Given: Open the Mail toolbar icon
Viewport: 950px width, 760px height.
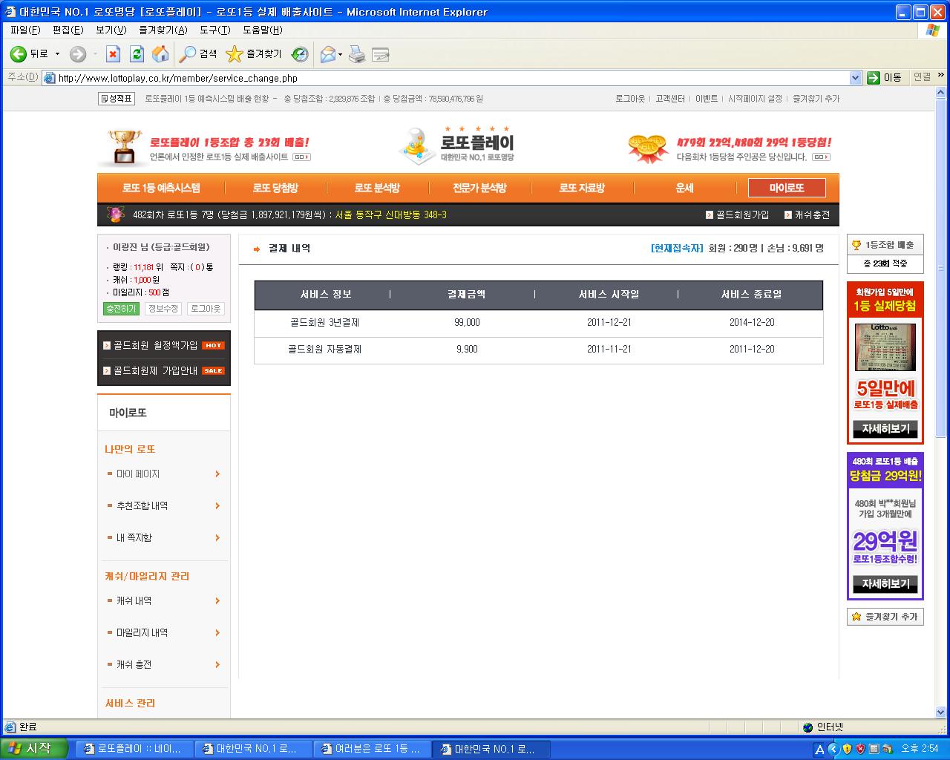Looking at the screenshot, I should coord(327,54).
